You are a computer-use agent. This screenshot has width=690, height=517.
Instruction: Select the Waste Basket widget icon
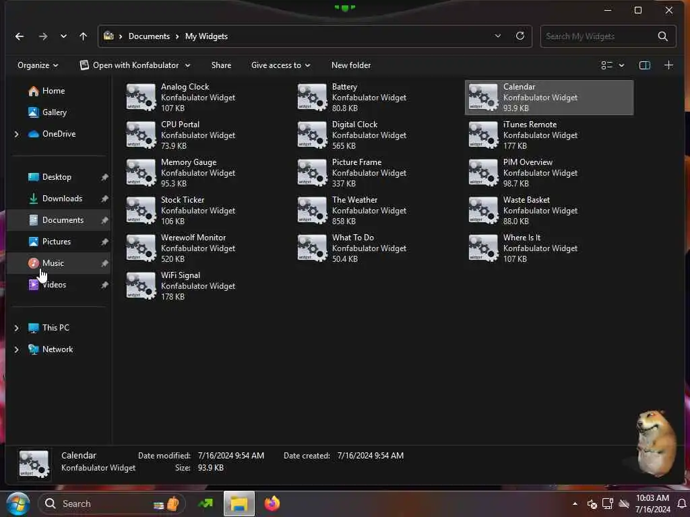[x=483, y=211]
